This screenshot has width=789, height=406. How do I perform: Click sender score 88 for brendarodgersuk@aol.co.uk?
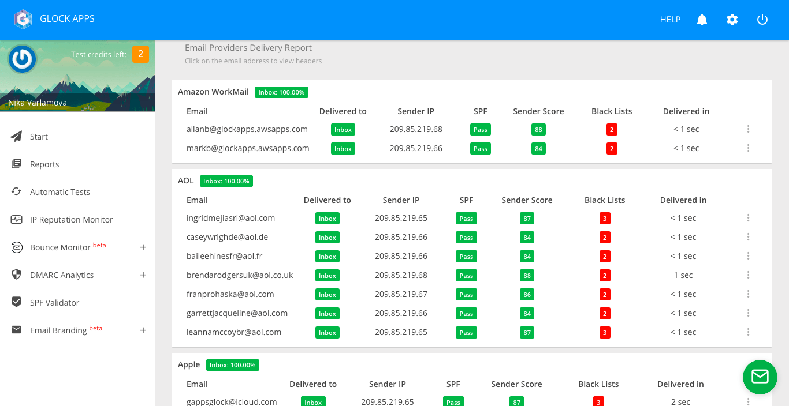pyautogui.click(x=527, y=276)
